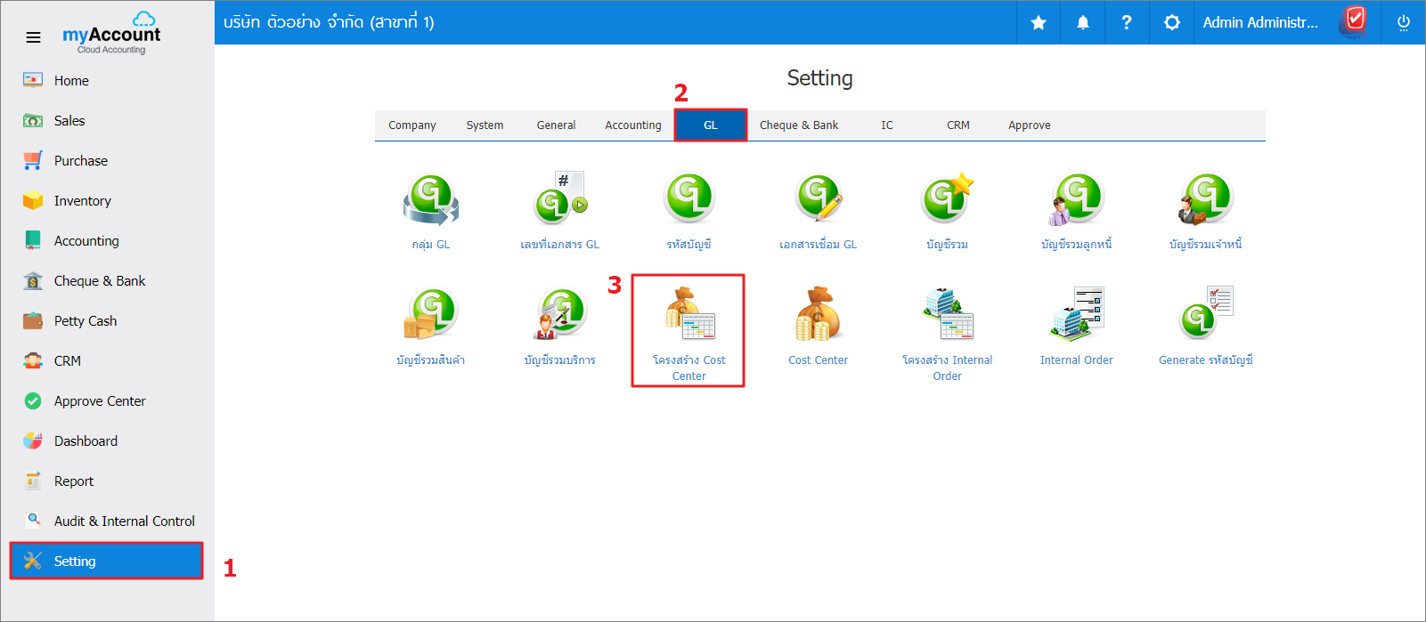Switch to the General tab

[556, 125]
